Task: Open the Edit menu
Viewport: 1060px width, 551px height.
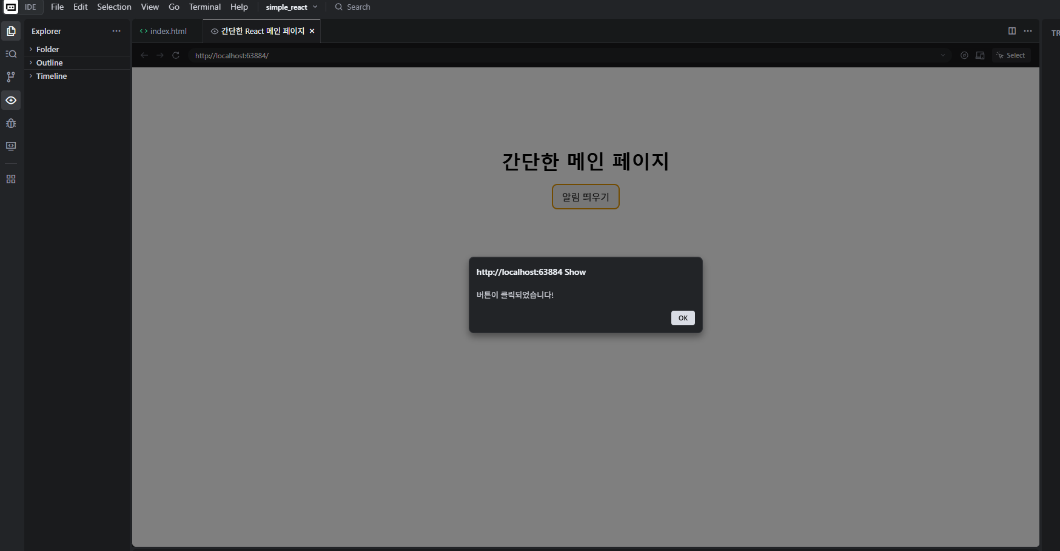Action: coord(81,7)
